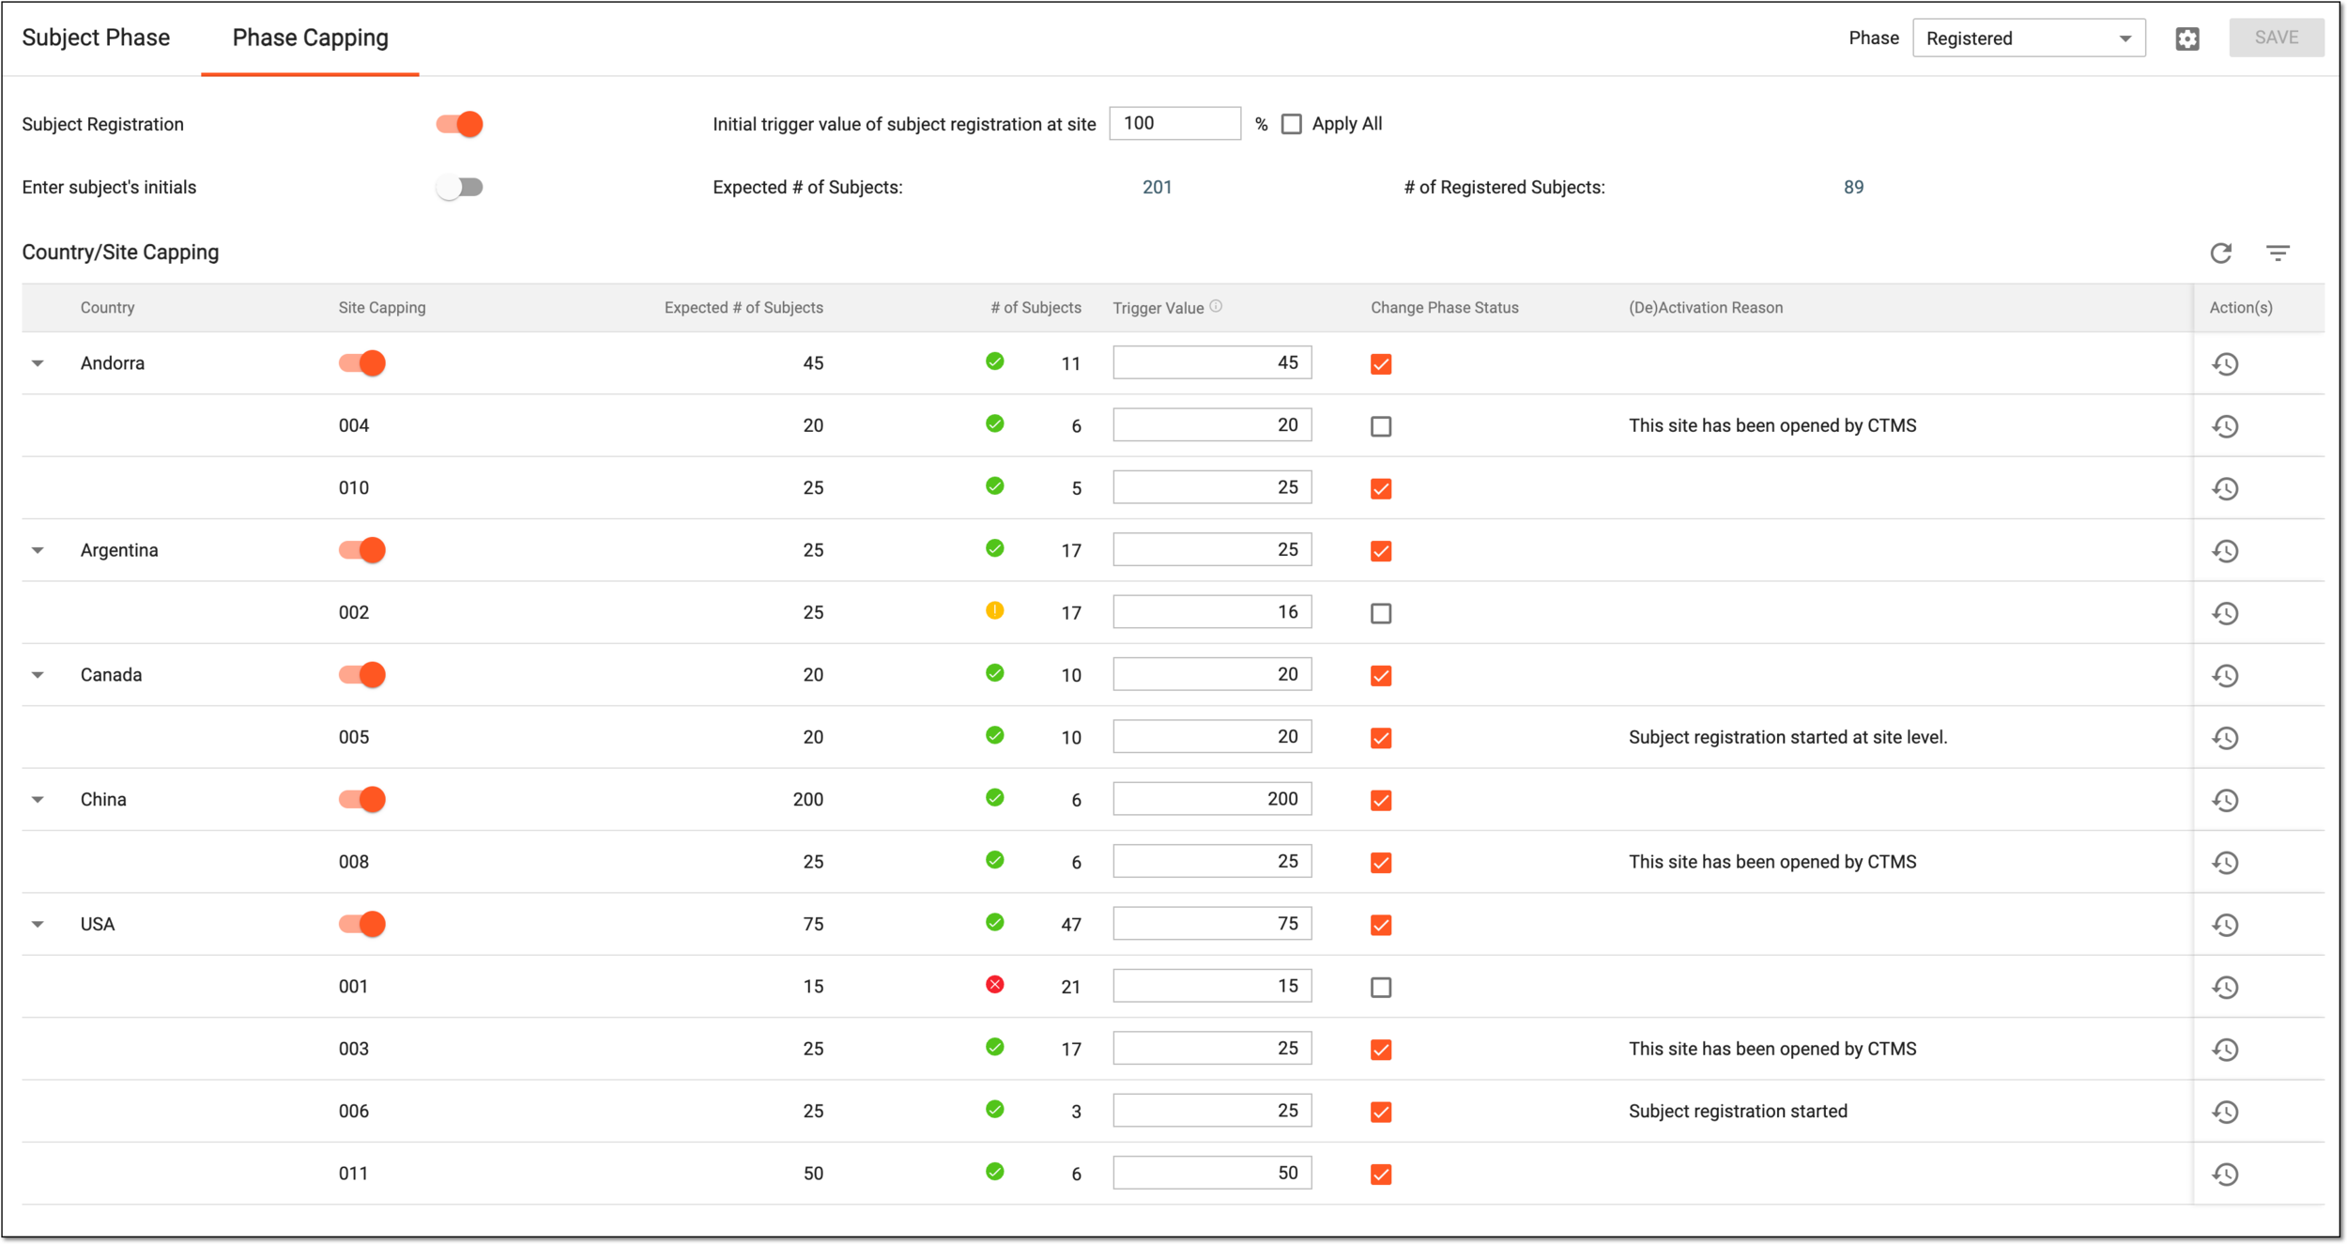Switch to the Subject Phase tab
The image size is (2347, 1244).
click(x=96, y=38)
